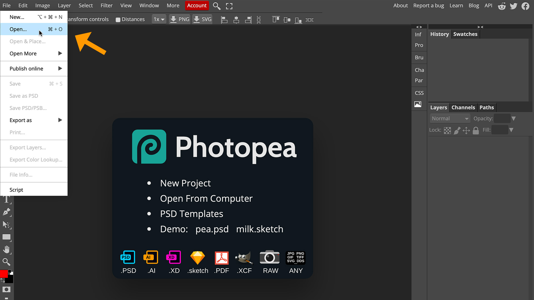Select the Path Select tool
Image resolution: width=534 pixels, height=300 pixels.
point(7,224)
